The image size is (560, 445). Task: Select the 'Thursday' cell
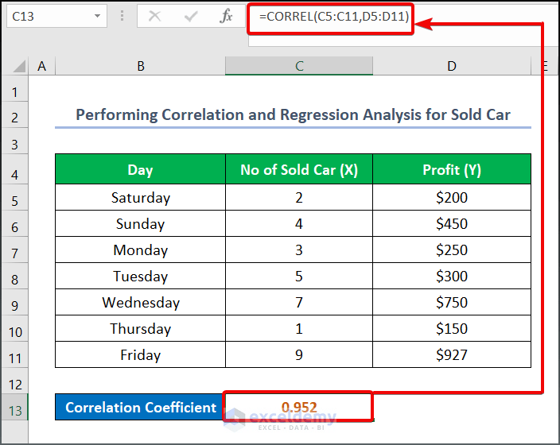pyautogui.click(x=140, y=328)
